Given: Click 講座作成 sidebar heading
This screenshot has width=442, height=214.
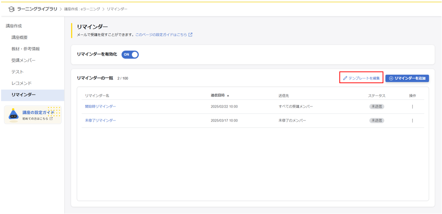Looking at the screenshot, I should pos(14,26).
